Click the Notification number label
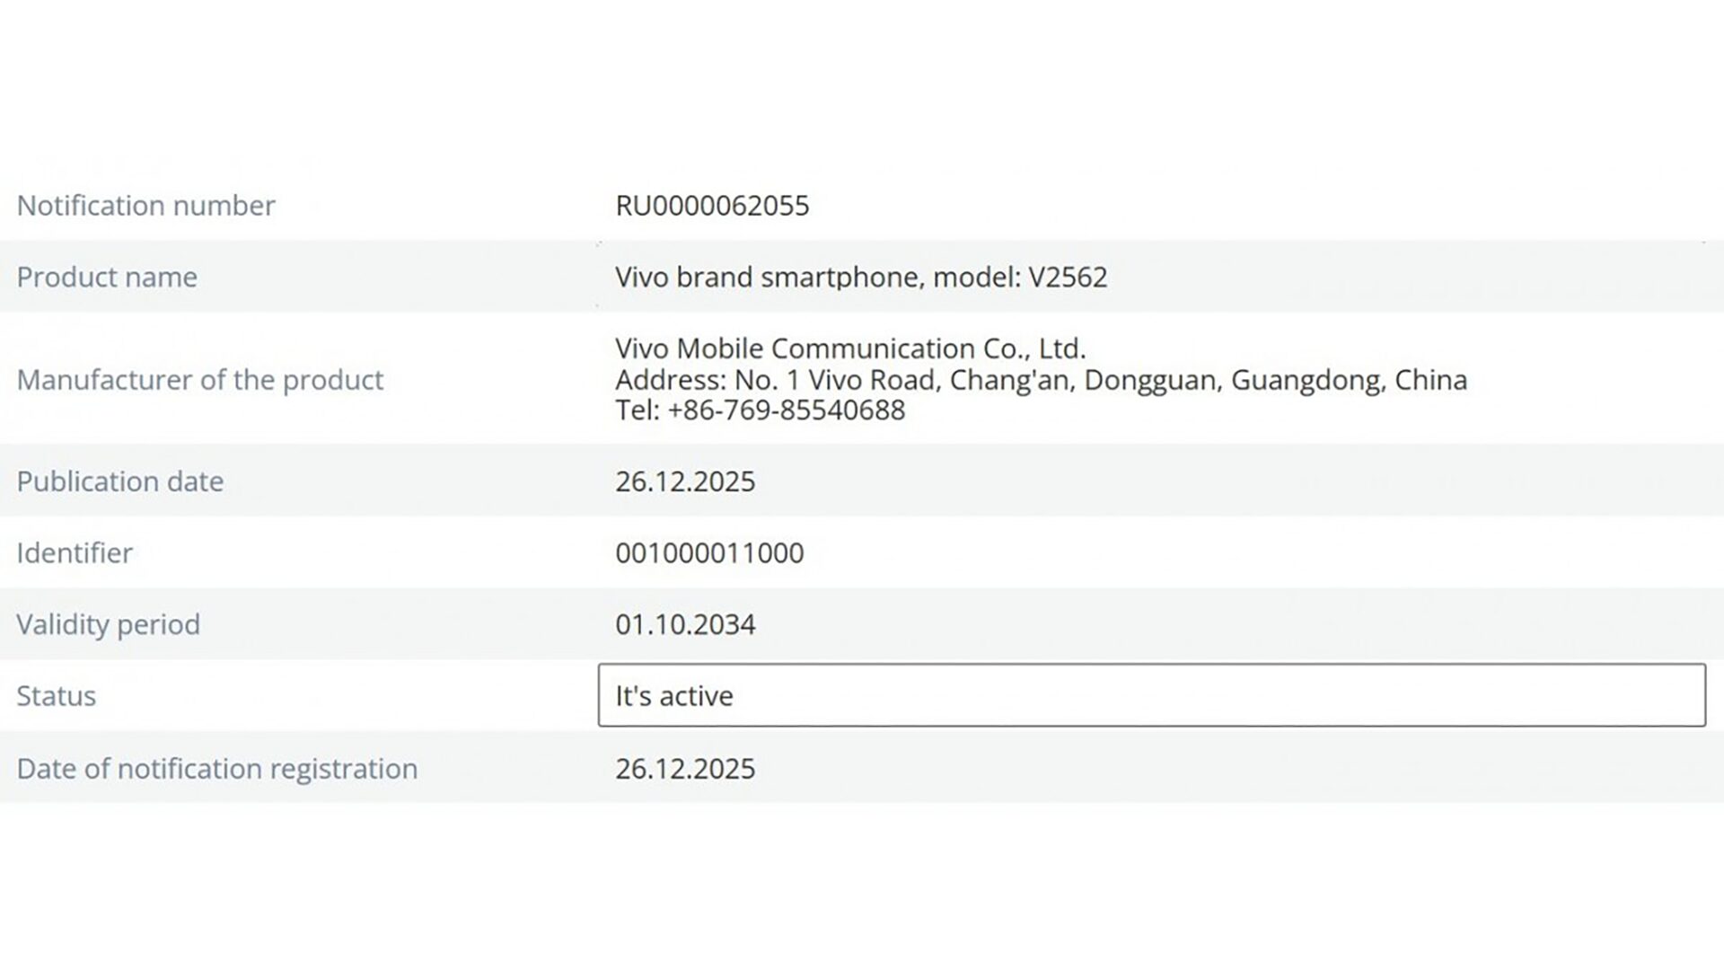 145,206
